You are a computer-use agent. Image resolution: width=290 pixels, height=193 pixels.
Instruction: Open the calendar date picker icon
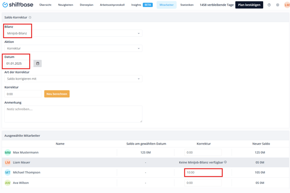click(38, 64)
